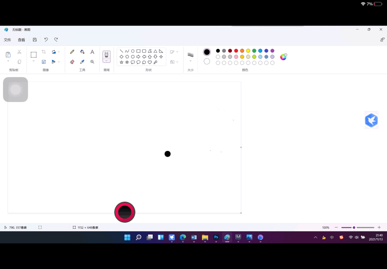Open the color editor wheel

pos(283,57)
